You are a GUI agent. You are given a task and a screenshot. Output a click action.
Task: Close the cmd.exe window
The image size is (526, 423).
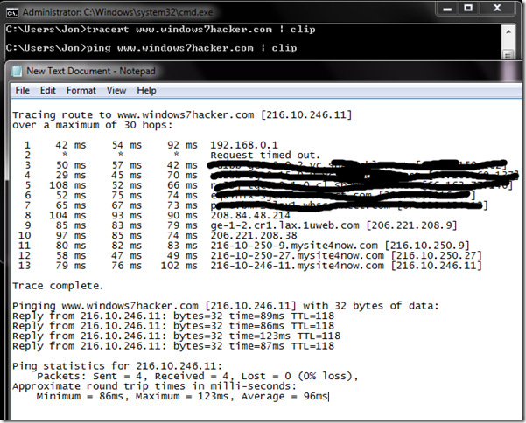coord(497,9)
